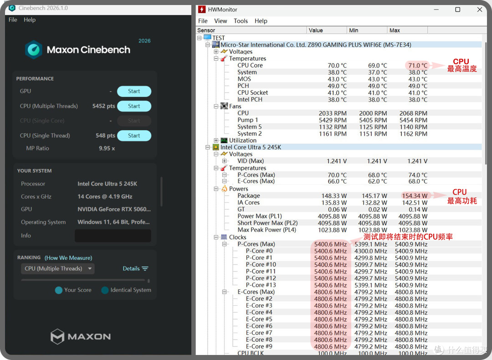492x360 pixels.
Task: Click the motherboard Temperatures thermometer icon
Action: click(x=224, y=58)
